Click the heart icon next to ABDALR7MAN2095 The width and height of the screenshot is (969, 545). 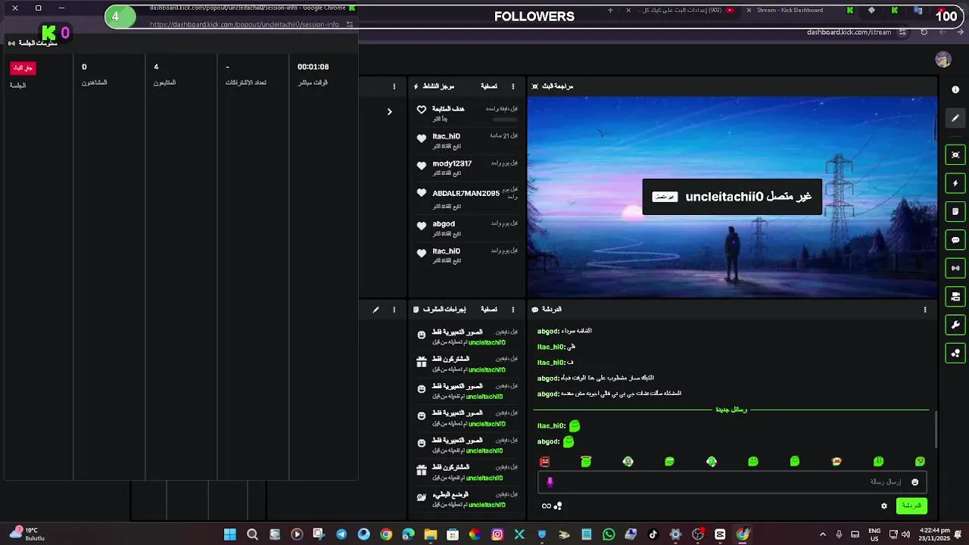coord(422,193)
